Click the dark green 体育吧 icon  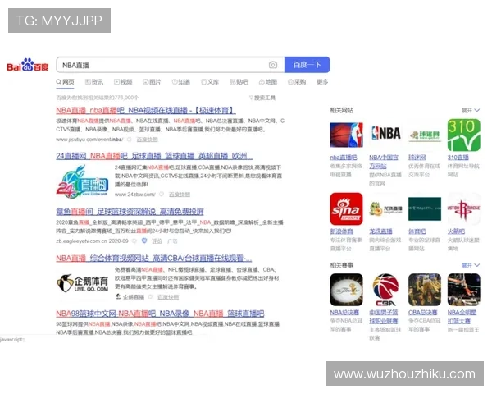pyautogui.click(x=425, y=209)
